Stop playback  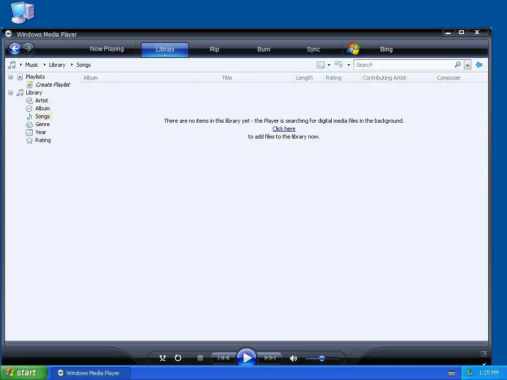[200, 358]
